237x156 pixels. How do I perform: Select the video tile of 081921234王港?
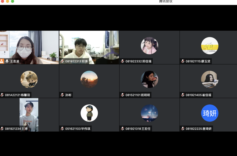pos(29,113)
